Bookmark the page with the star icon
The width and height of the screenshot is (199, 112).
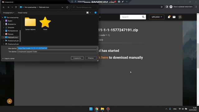click(162, 7)
